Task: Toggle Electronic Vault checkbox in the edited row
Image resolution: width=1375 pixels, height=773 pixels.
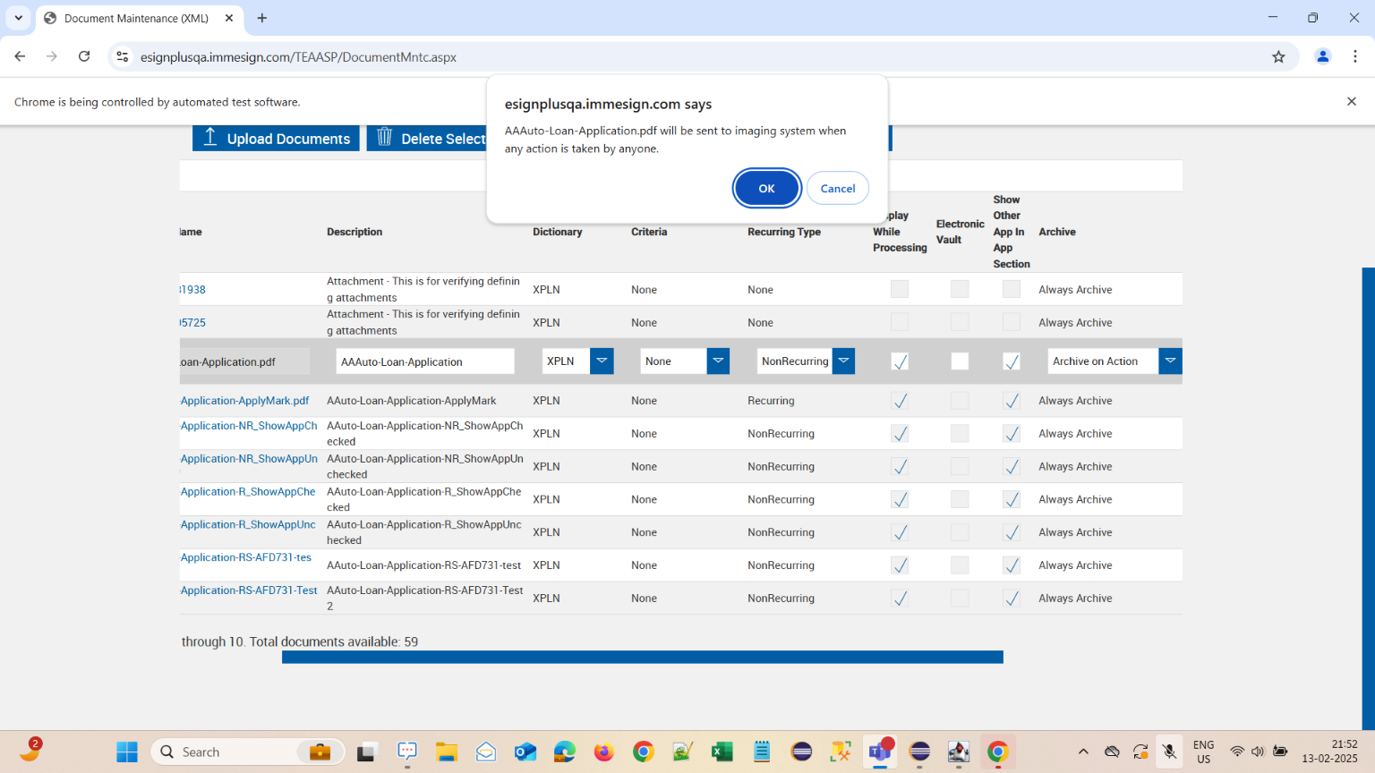Action: click(x=960, y=361)
